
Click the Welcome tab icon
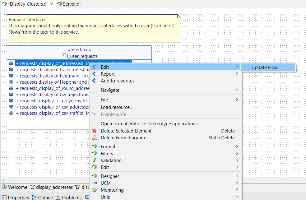coord(4,187)
